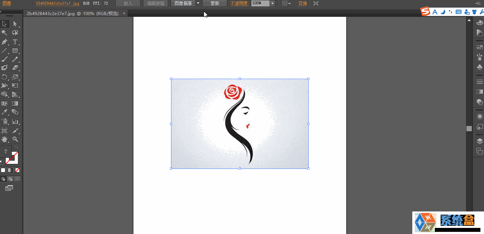Swap fill and stroke arrows

[16, 147]
